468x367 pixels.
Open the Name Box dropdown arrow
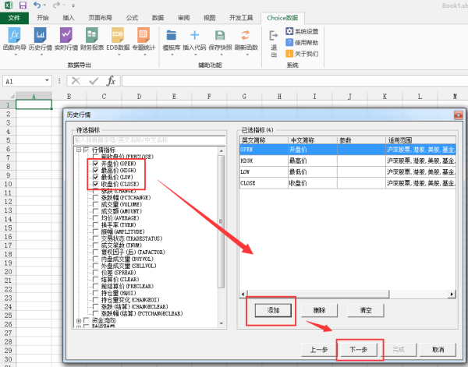click(48, 81)
